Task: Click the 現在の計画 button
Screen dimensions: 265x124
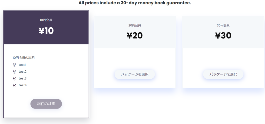Action: pos(46,104)
